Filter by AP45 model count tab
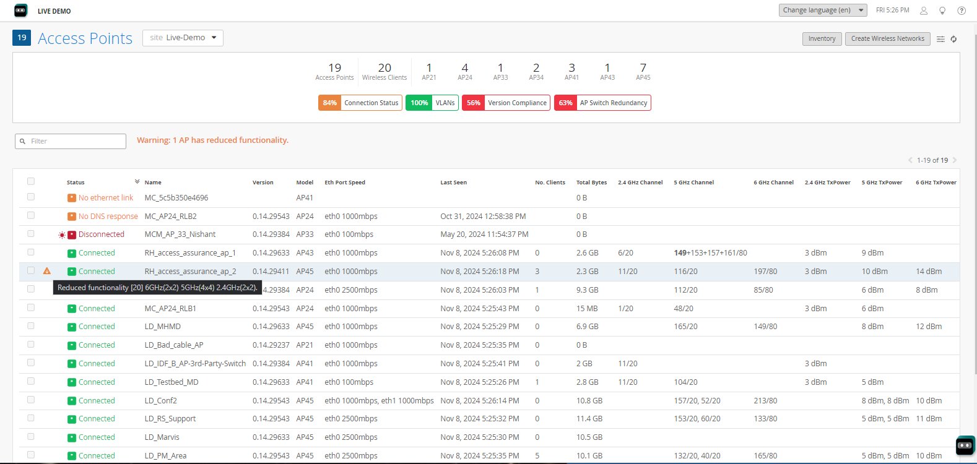Screen dimensions: 977x464 click(x=643, y=71)
